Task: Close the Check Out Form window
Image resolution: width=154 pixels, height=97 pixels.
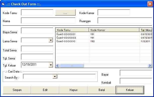Action: coord(150,4)
